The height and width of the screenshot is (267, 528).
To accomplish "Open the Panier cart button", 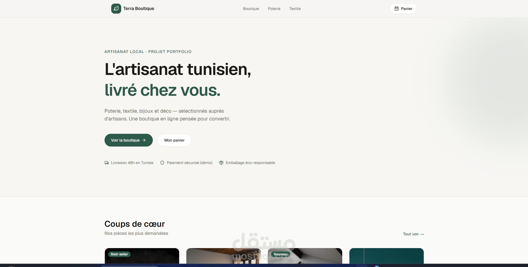I will (403, 9).
